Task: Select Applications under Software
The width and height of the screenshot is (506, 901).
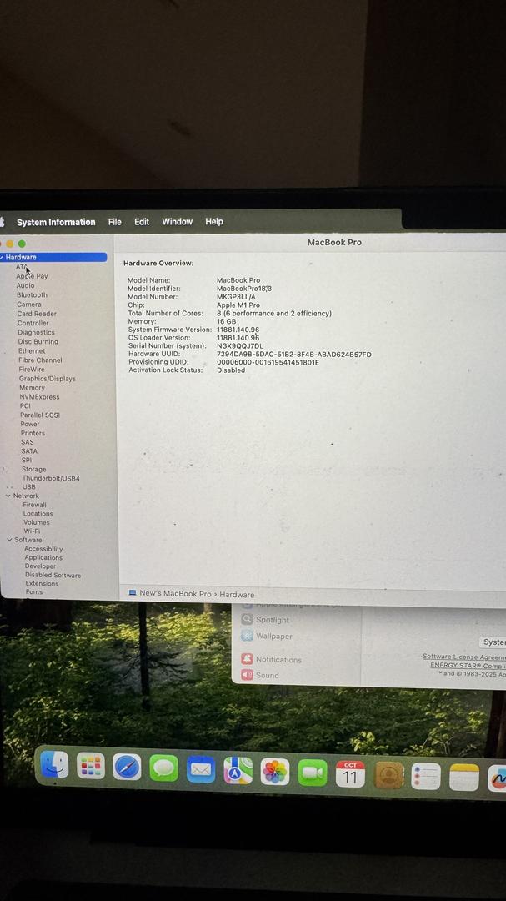Action: (x=43, y=558)
